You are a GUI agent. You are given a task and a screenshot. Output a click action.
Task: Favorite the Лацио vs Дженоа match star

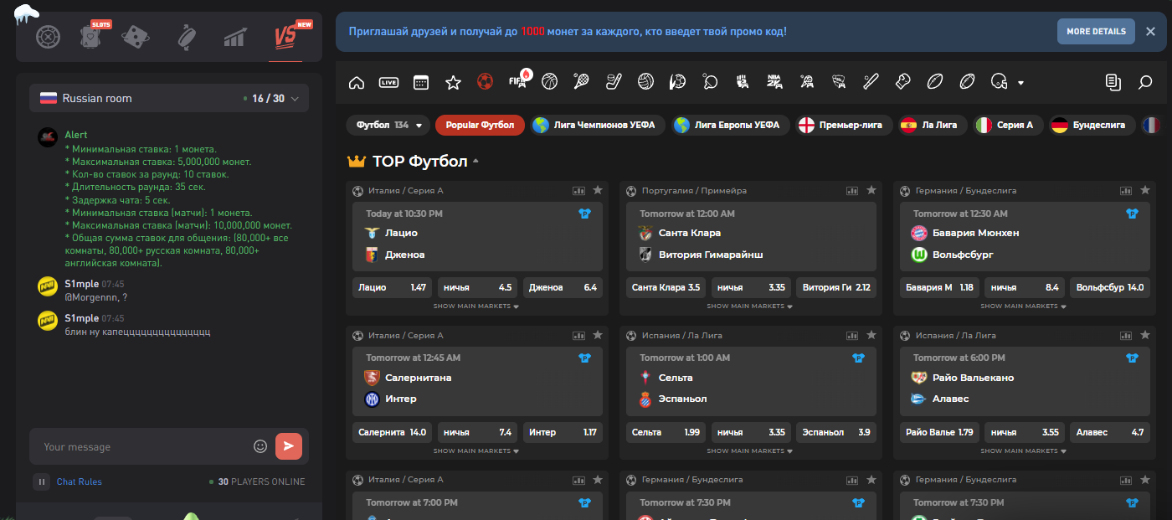click(x=598, y=190)
